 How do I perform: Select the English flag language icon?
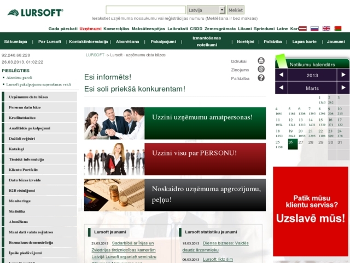pos(326,28)
